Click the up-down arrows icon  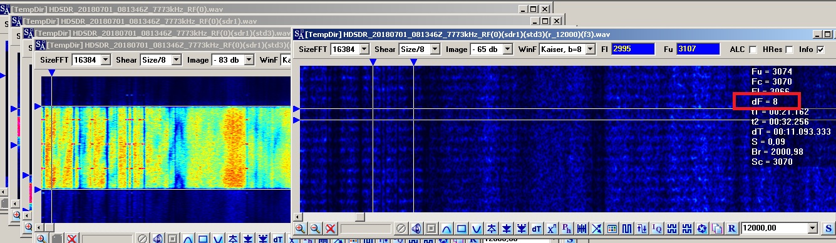[x=642, y=228]
